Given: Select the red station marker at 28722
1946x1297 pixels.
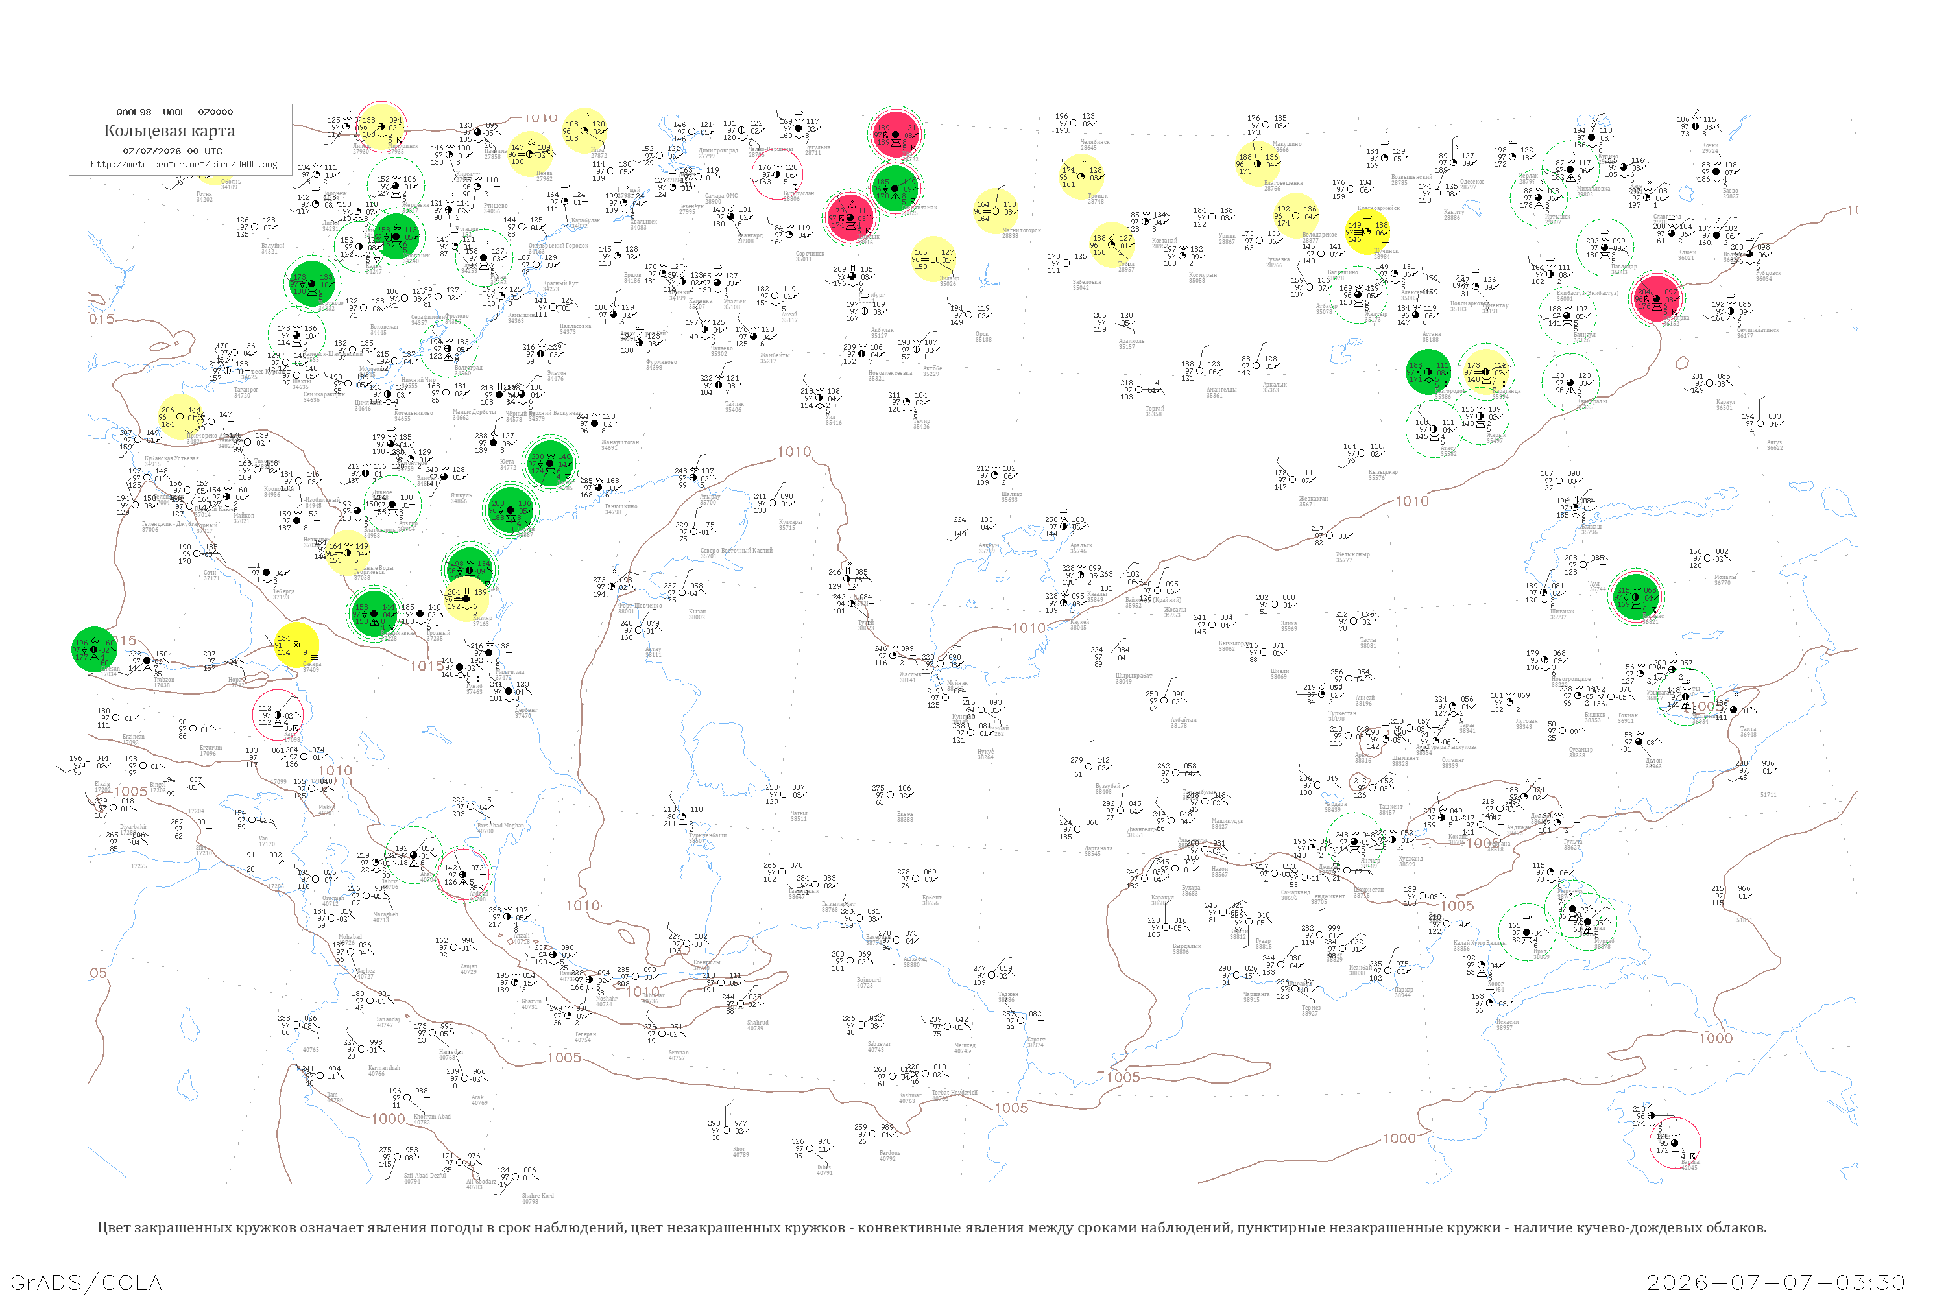Looking at the screenshot, I should pos(896,134).
